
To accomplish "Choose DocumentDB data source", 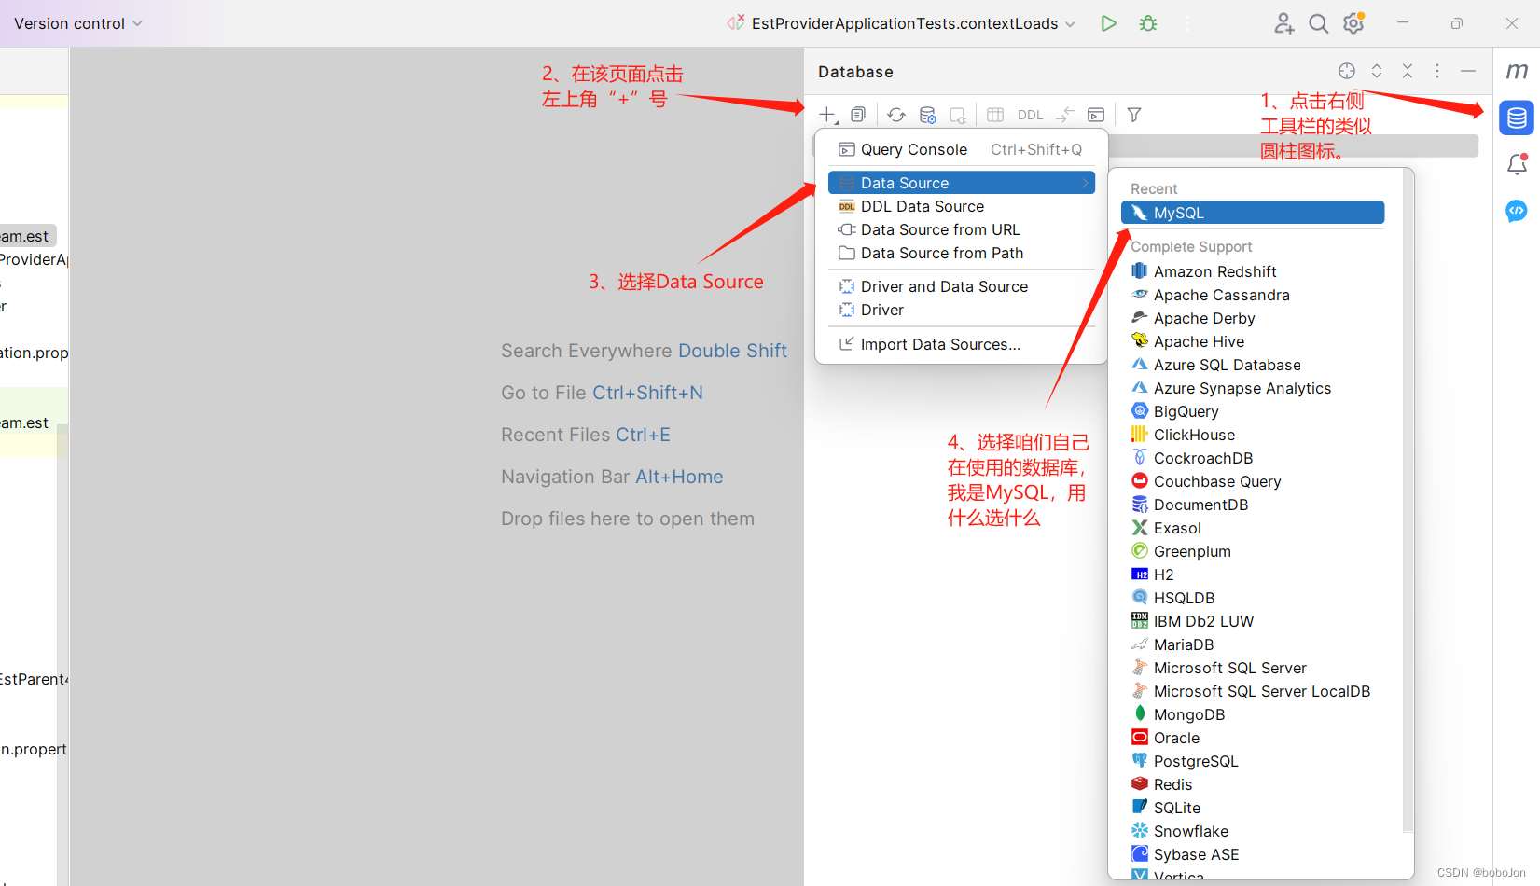I will click(x=1253, y=505).
